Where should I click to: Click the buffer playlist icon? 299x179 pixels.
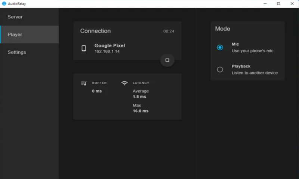[x=84, y=83]
